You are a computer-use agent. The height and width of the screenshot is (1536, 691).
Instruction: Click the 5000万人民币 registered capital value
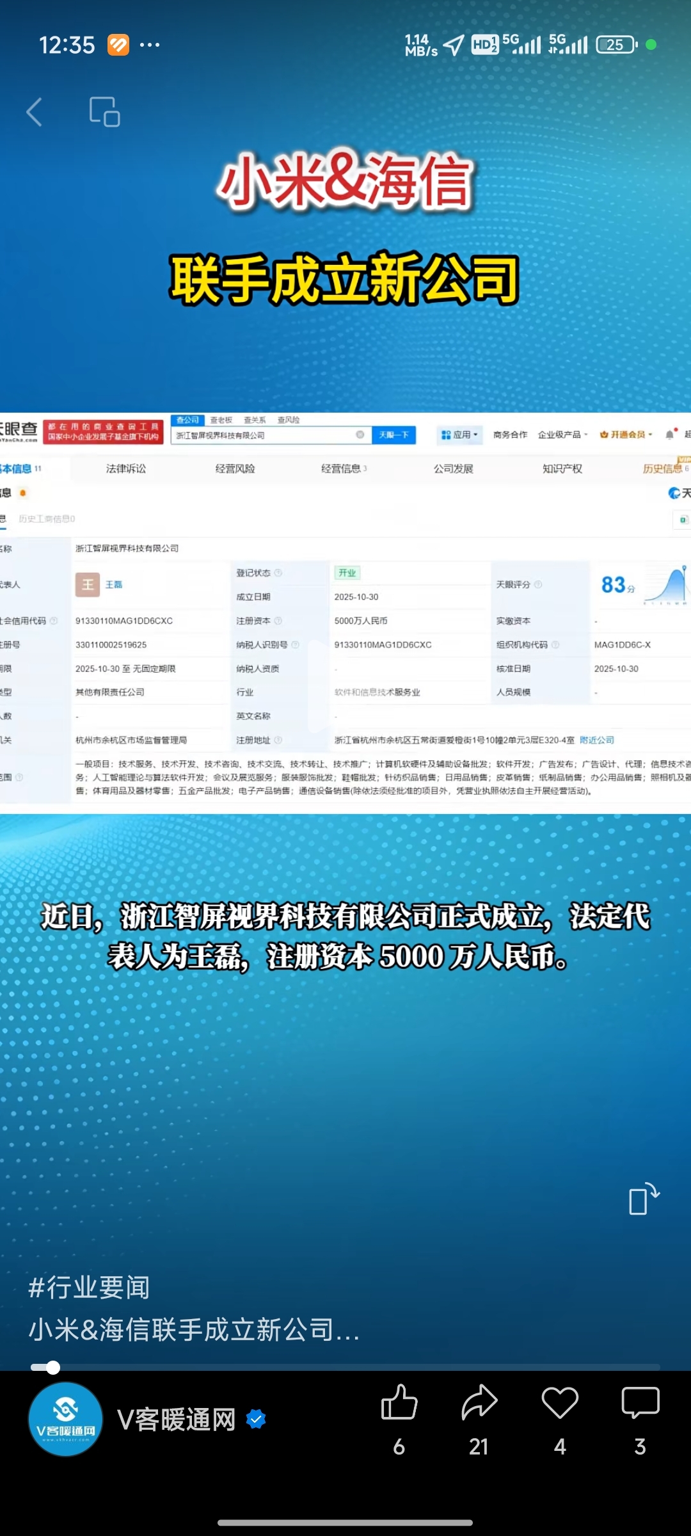361,621
